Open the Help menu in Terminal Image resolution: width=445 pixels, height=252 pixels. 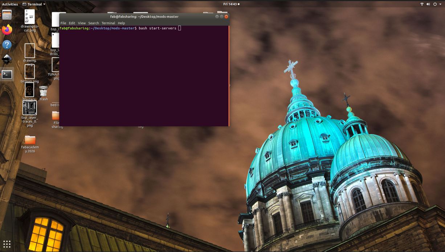coord(121,23)
